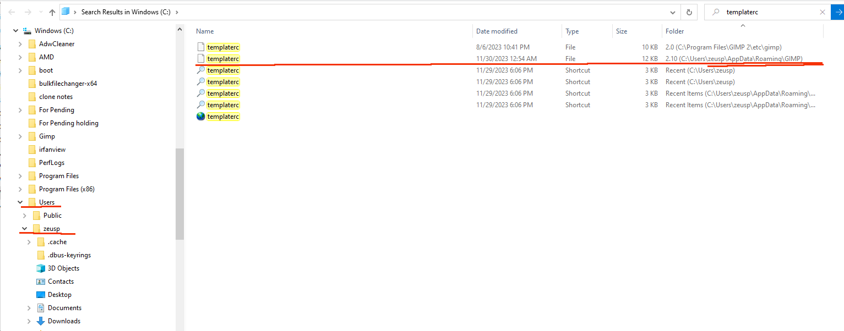The image size is (844, 331).
Task: Select the Public folder
Action: [52, 216]
